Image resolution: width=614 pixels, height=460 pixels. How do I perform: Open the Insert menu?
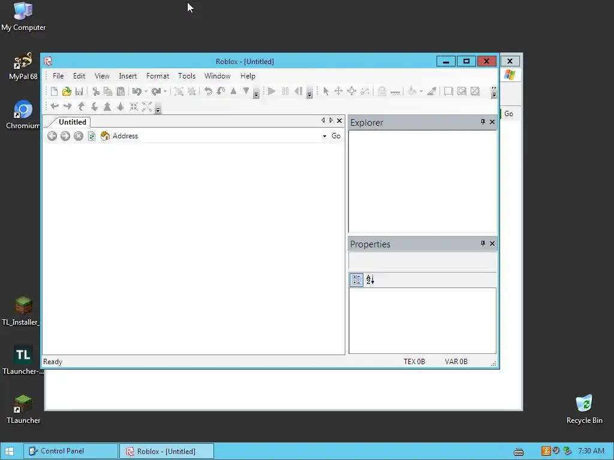(x=128, y=76)
